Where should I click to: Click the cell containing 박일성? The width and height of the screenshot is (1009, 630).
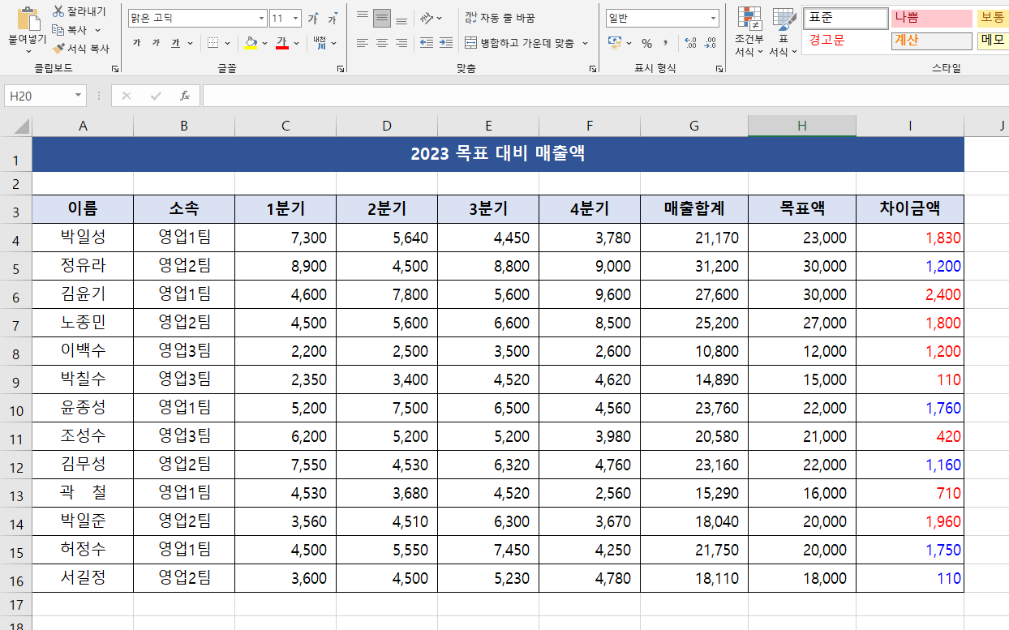[x=83, y=238]
